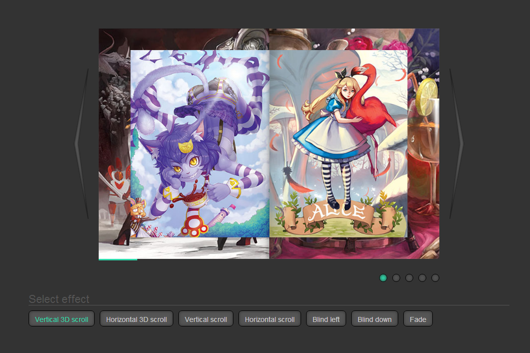Click the Select effect heading
The width and height of the screenshot is (530, 353).
click(59, 299)
